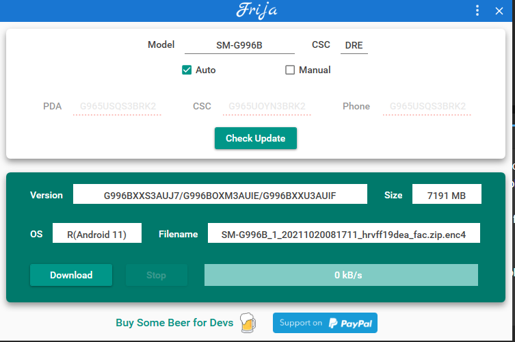Screen dimensions: 515x342
Task: Click the Size label
Action: pyautogui.click(x=393, y=195)
